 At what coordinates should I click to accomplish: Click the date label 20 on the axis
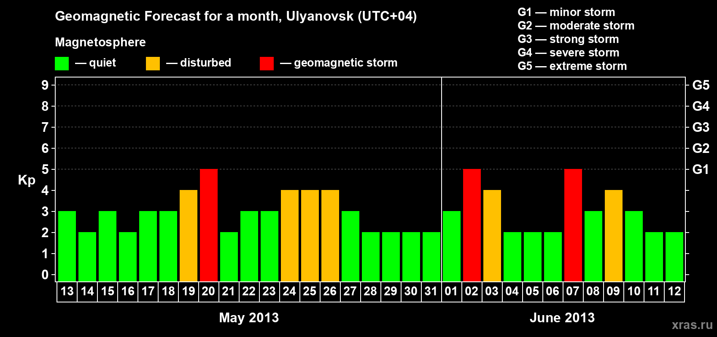pos(209,291)
